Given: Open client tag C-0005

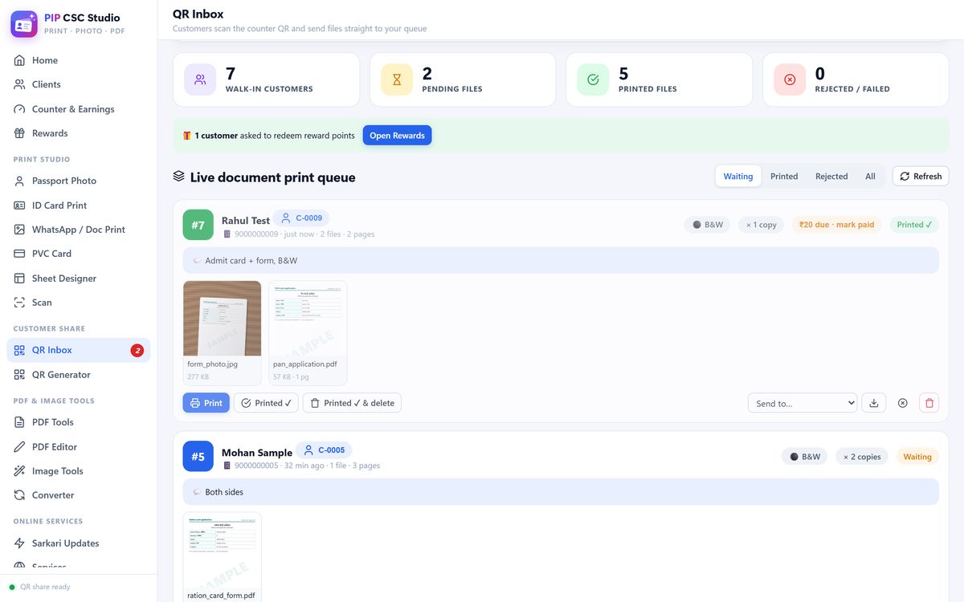Looking at the screenshot, I should [x=324, y=450].
